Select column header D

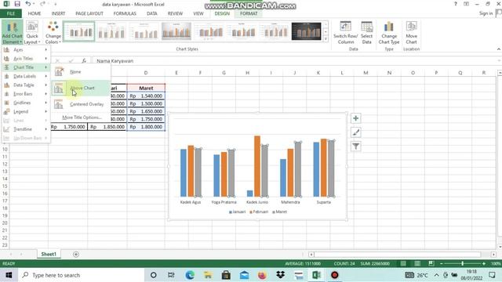pos(146,73)
